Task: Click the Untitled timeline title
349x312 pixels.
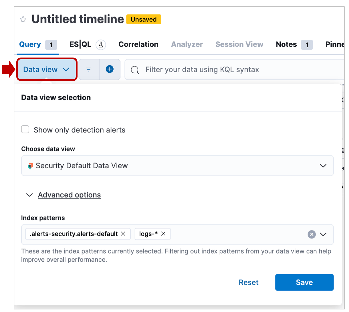Action: [x=78, y=19]
